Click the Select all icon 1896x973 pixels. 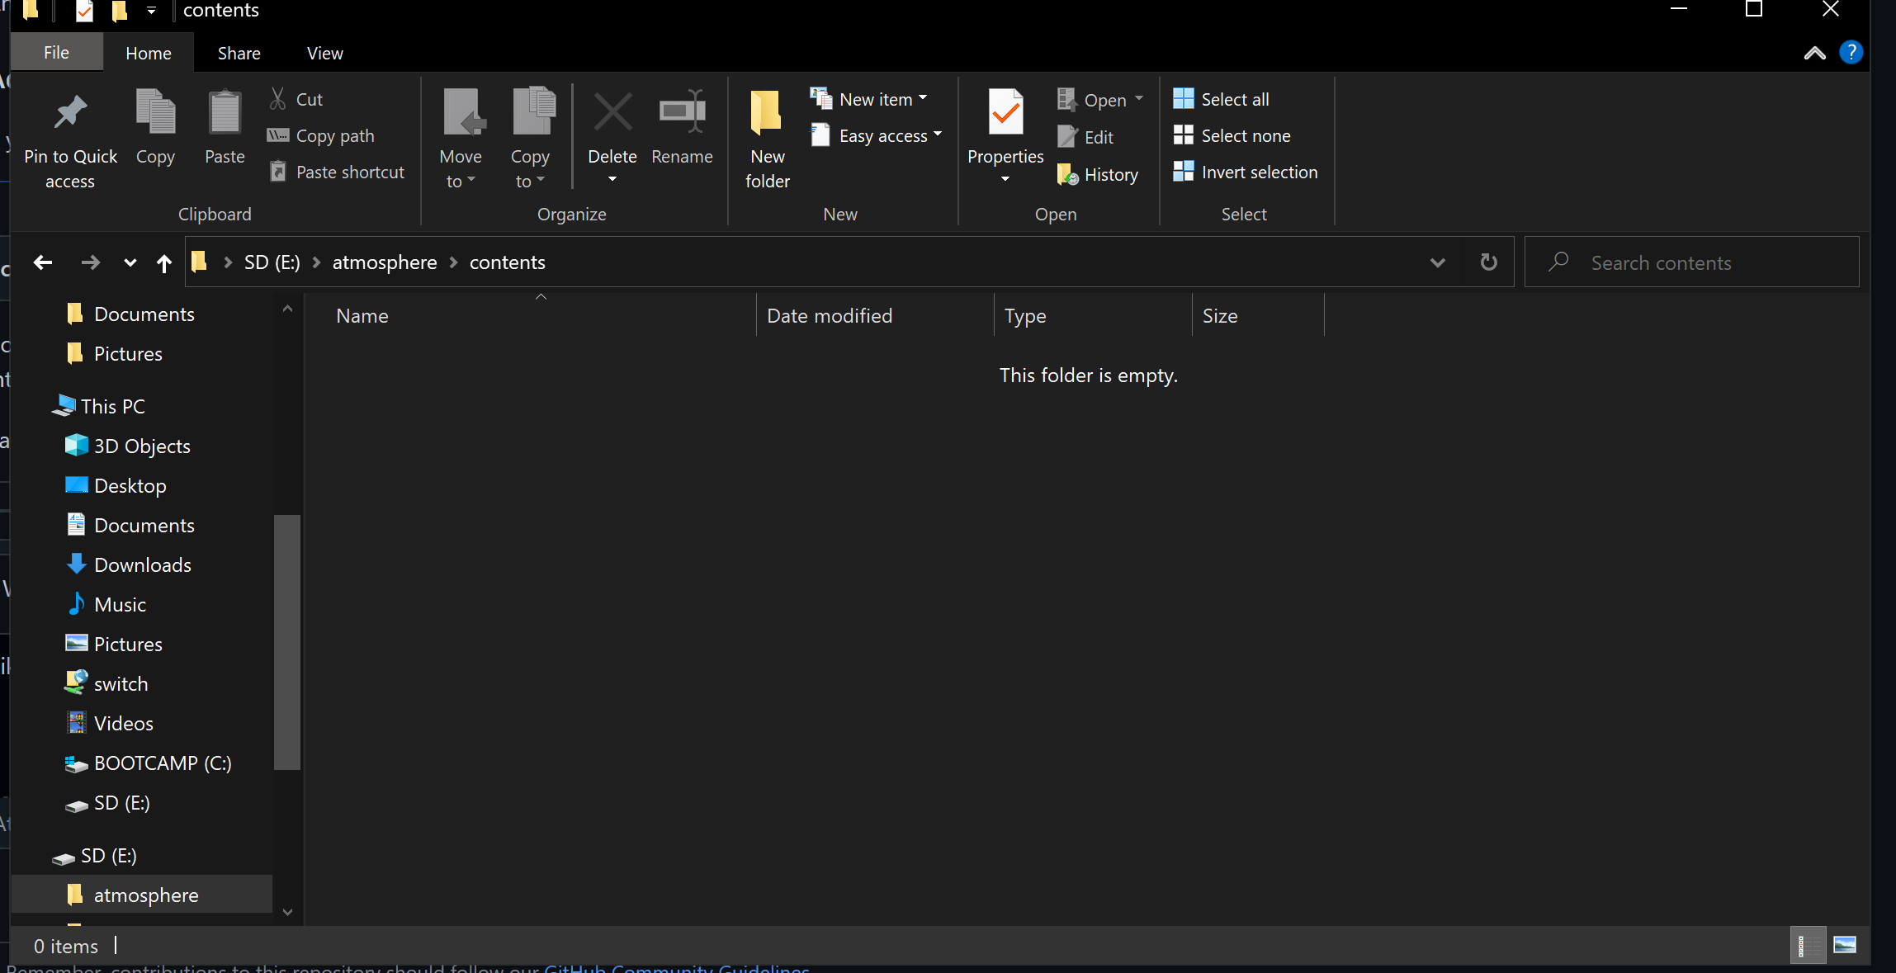coord(1183,99)
